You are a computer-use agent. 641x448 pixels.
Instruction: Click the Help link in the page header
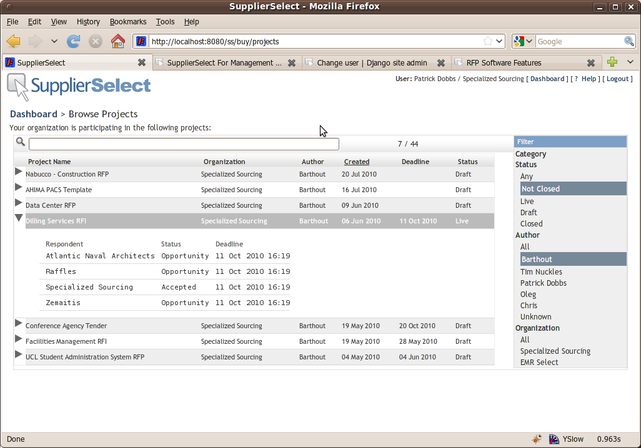(589, 79)
